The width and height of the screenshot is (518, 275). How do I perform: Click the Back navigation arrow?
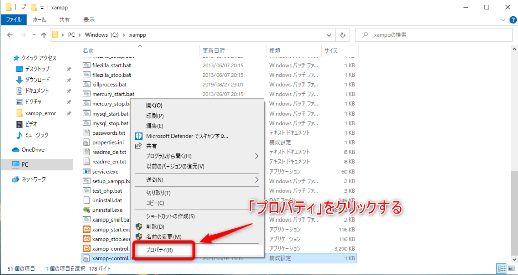tap(10, 35)
